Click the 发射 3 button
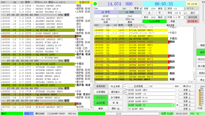Screen dimensions: 205x116 186,97
